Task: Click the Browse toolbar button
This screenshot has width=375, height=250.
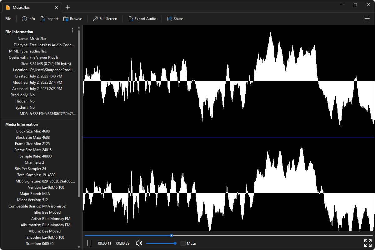Action: 73,19
